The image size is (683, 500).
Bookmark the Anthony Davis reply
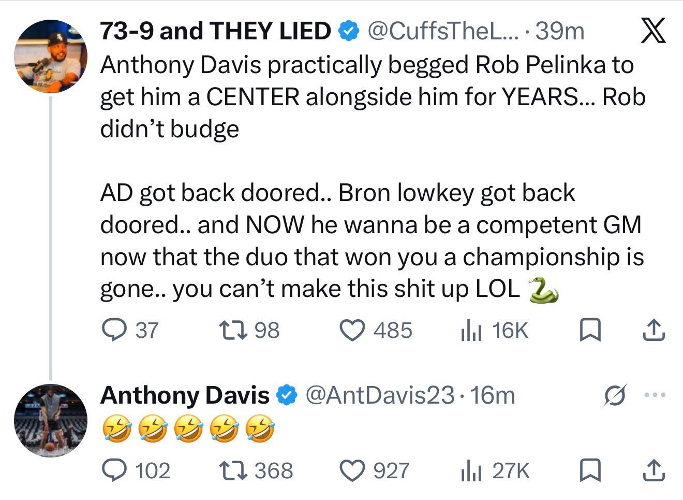click(x=589, y=470)
